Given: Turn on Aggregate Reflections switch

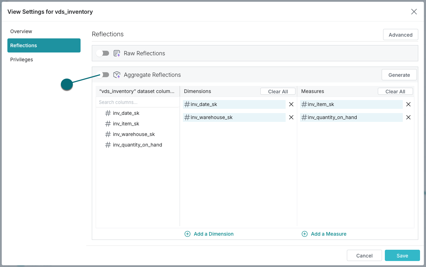Looking at the screenshot, I should pyautogui.click(x=103, y=75).
